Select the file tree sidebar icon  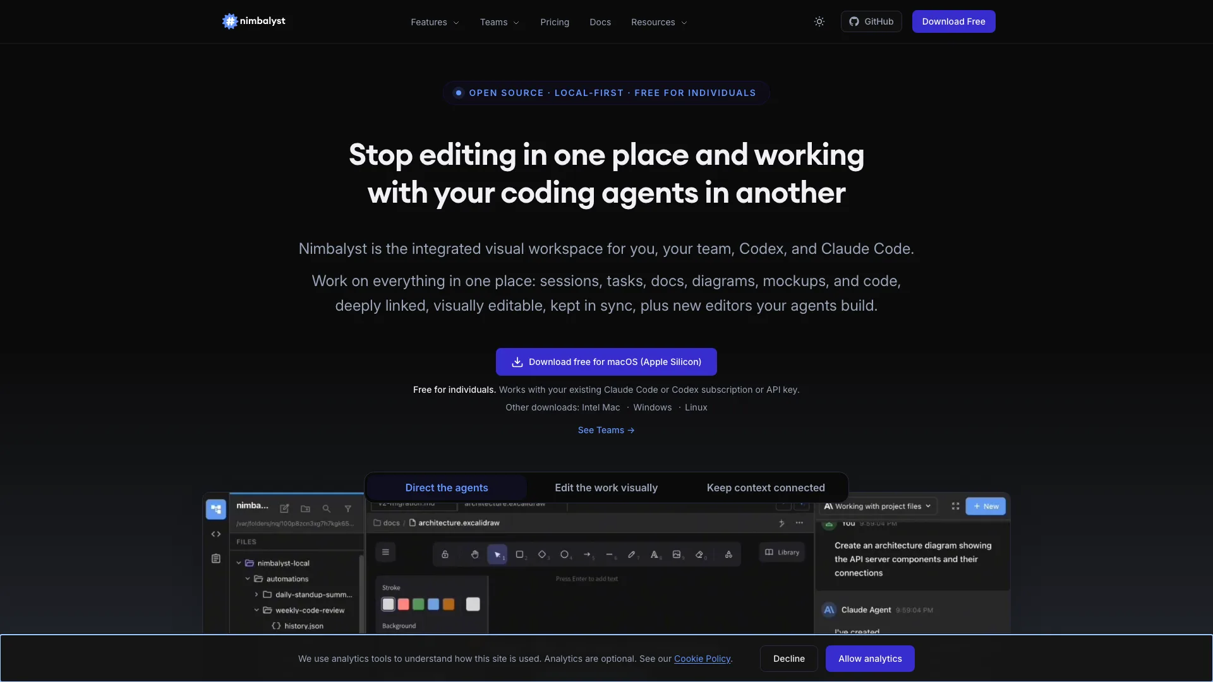pos(216,509)
